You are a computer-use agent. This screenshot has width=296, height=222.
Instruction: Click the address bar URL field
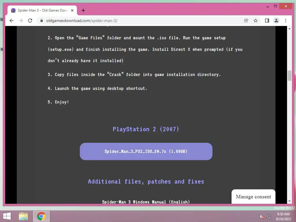140,21
